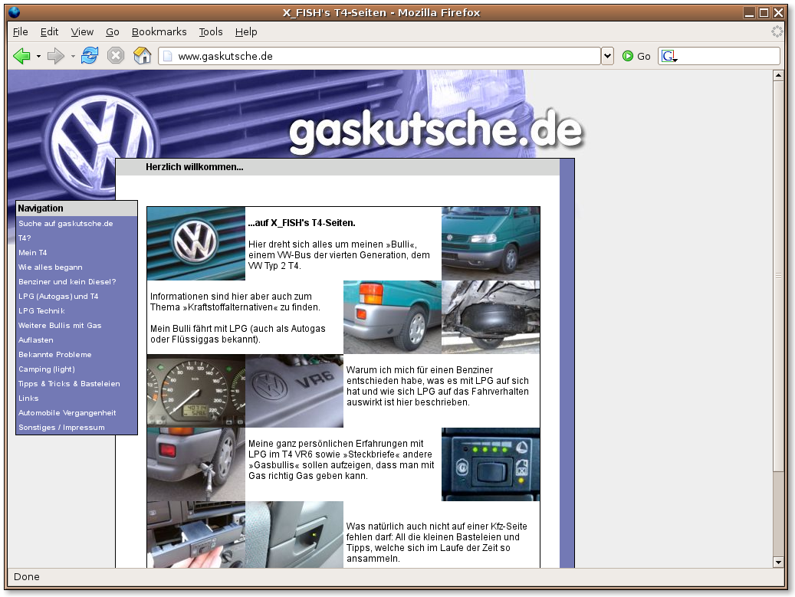
Task: Click the 'Navigation' panel heading
Action: pyautogui.click(x=41, y=208)
